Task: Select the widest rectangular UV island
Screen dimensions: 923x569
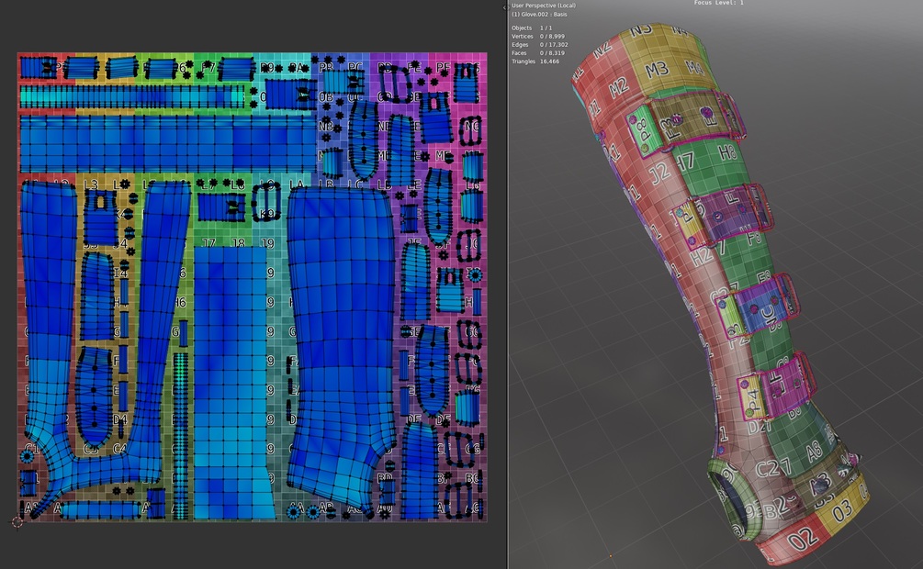Action: coord(168,144)
